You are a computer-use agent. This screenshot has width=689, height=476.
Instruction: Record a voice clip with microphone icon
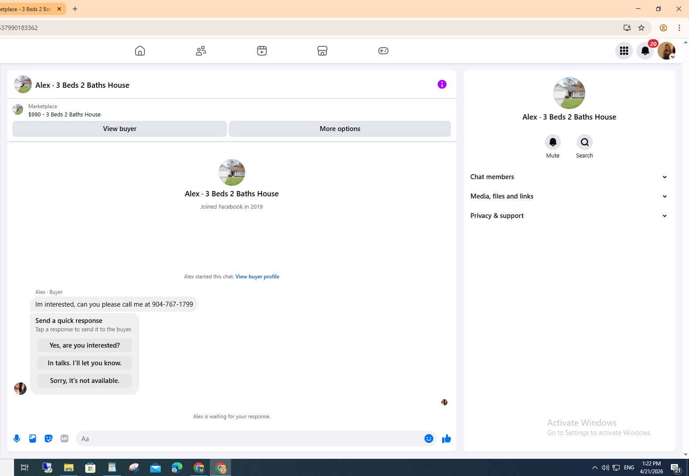[17, 439]
